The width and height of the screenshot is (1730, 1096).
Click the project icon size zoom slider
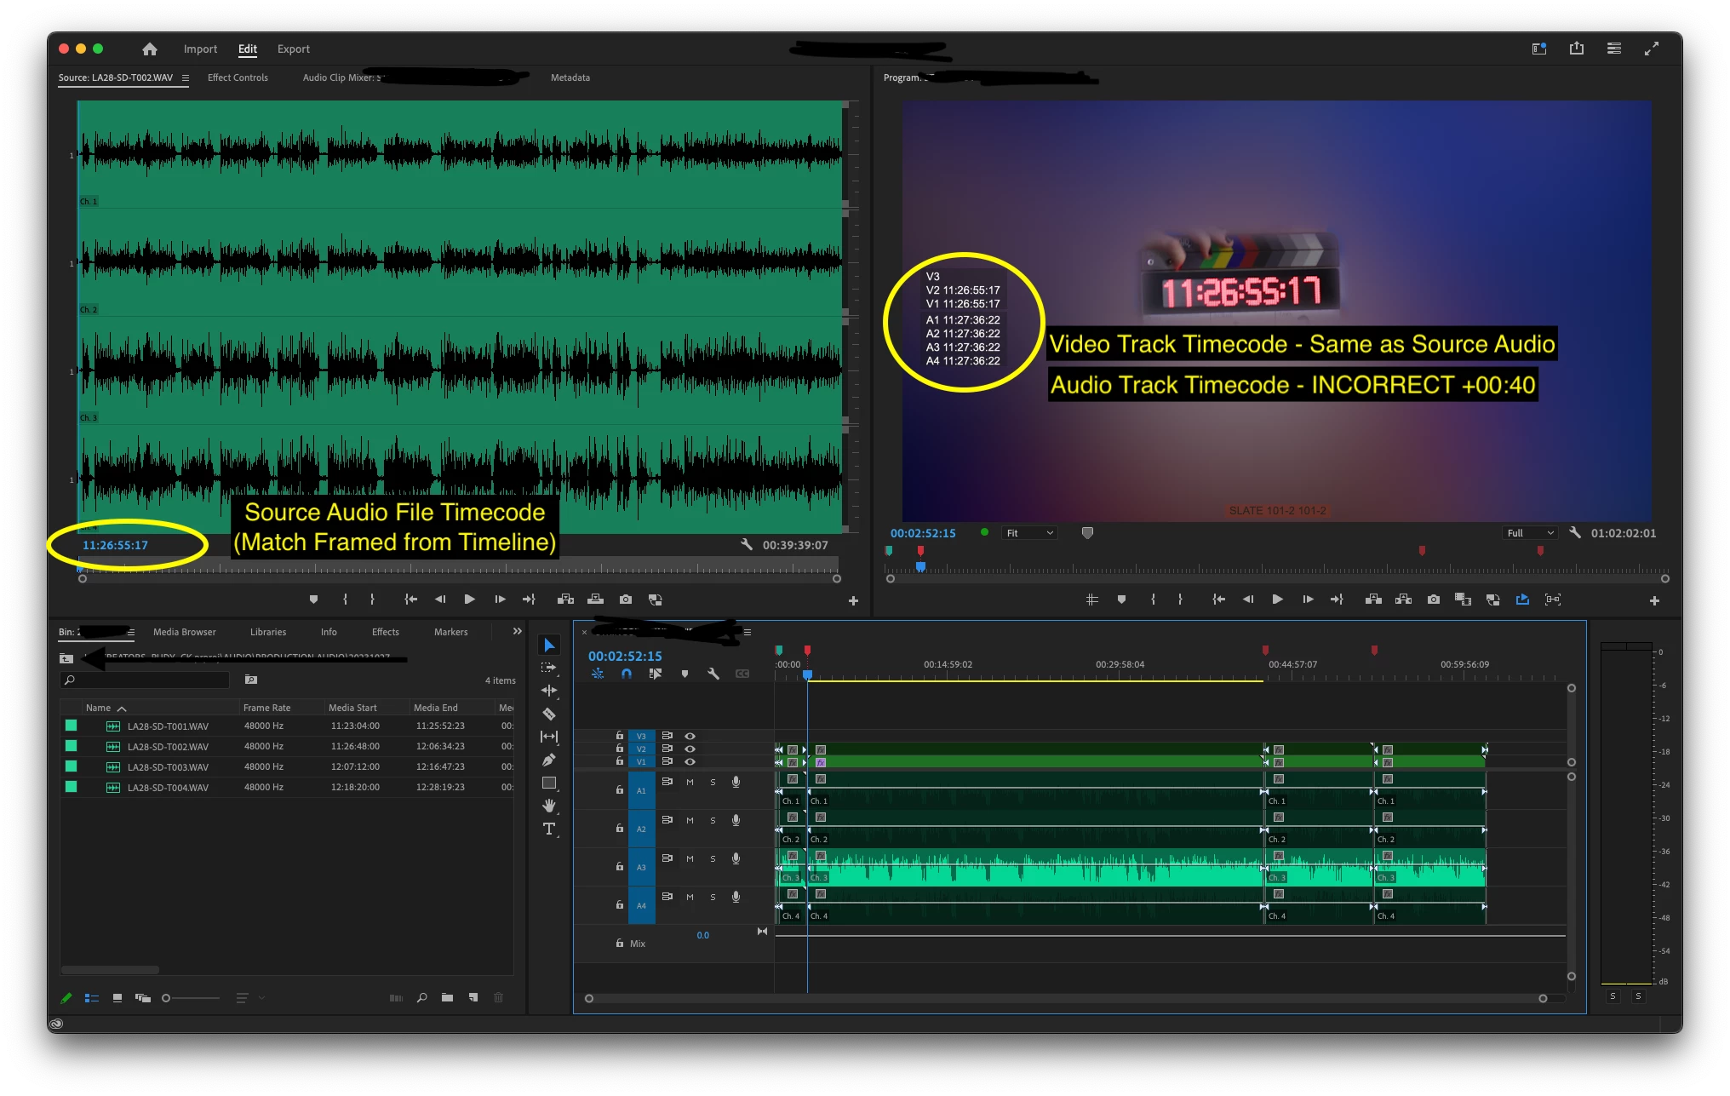[x=192, y=997]
